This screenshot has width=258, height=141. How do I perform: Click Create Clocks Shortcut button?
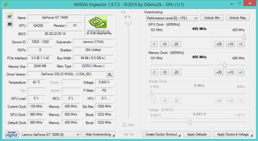(161, 134)
